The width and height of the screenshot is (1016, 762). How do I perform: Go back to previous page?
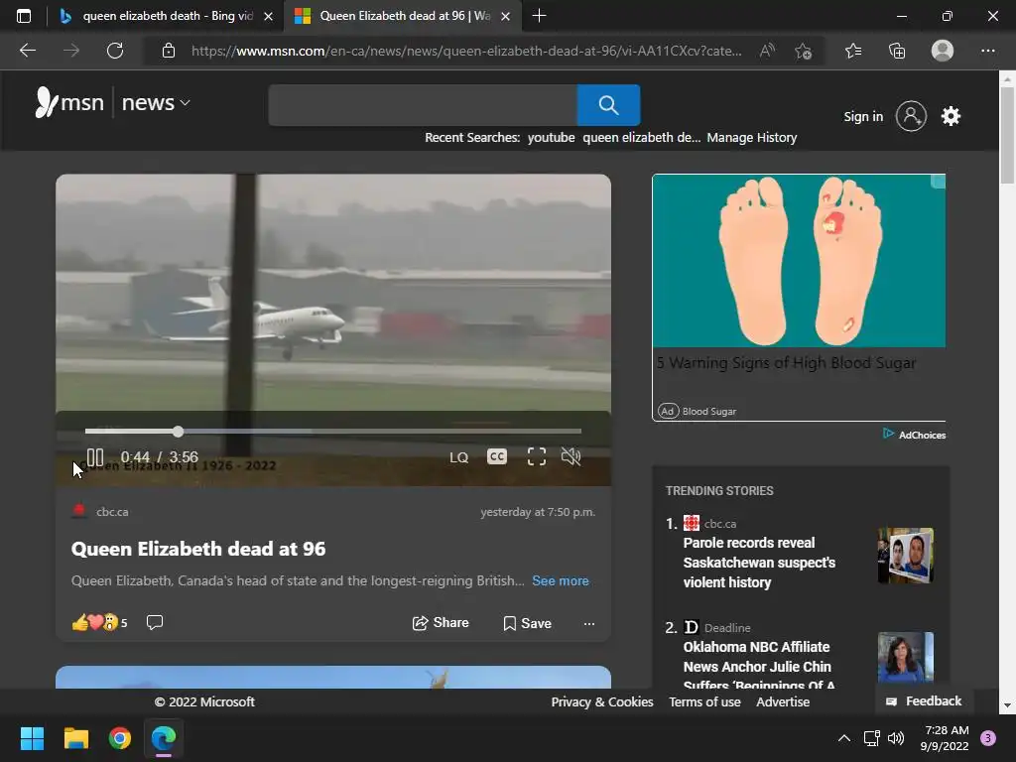(28, 51)
